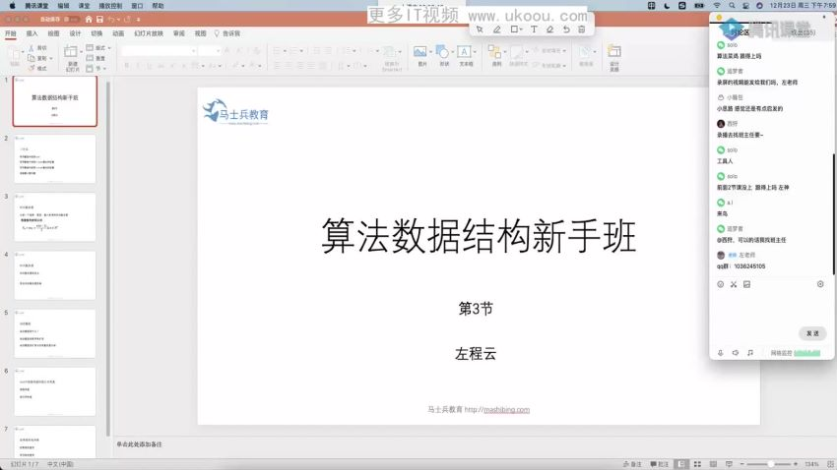Toggle the microphone in Tencent Classroom panel
The image size is (837, 470).
[x=721, y=353]
